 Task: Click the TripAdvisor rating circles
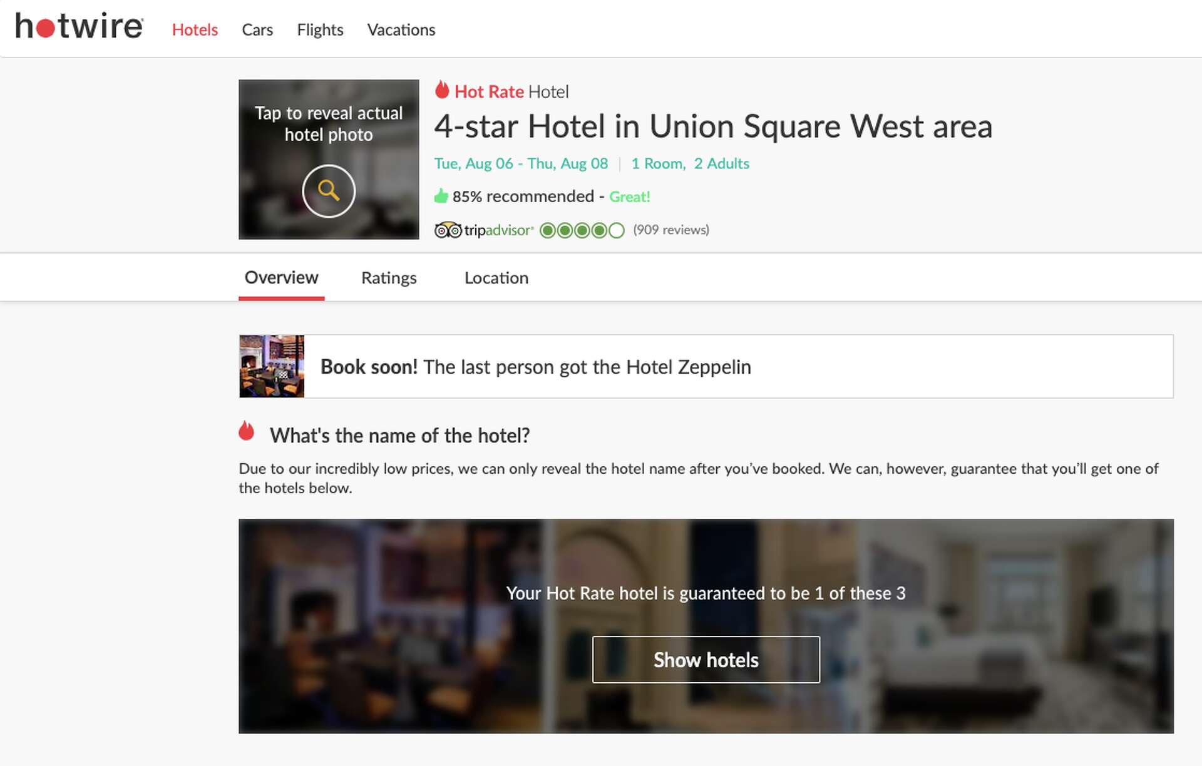point(582,230)
